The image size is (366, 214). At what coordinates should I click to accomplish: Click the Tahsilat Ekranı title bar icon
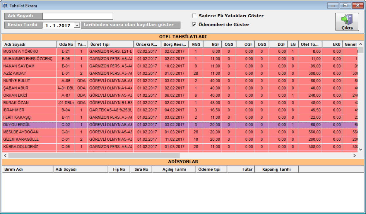click(5, 6)
